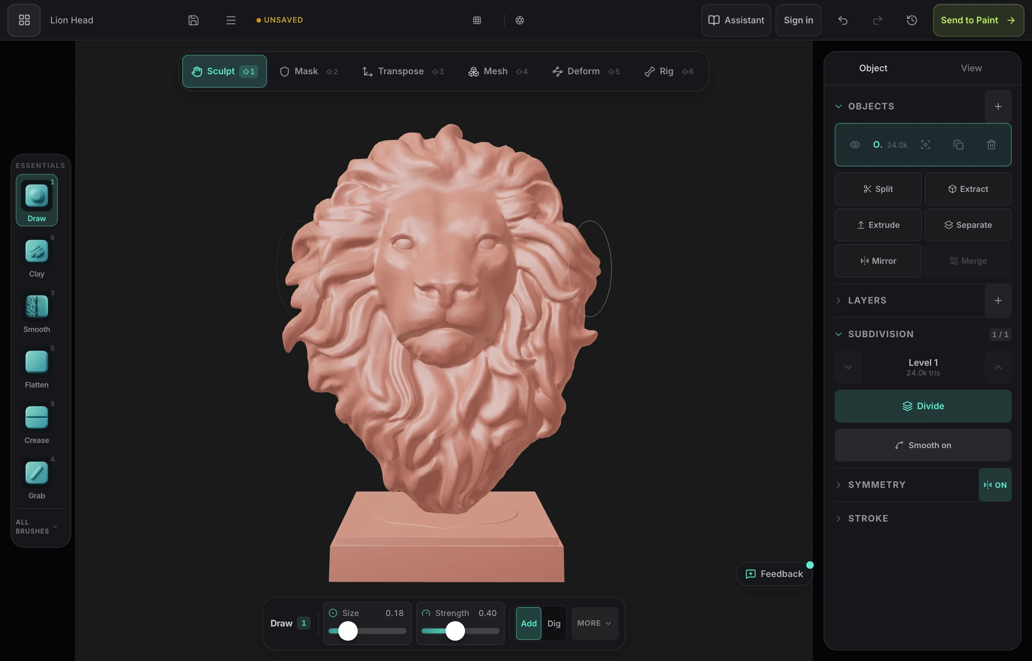
Task: Open the hamburger menu icon
Action: tap(231, 20)
